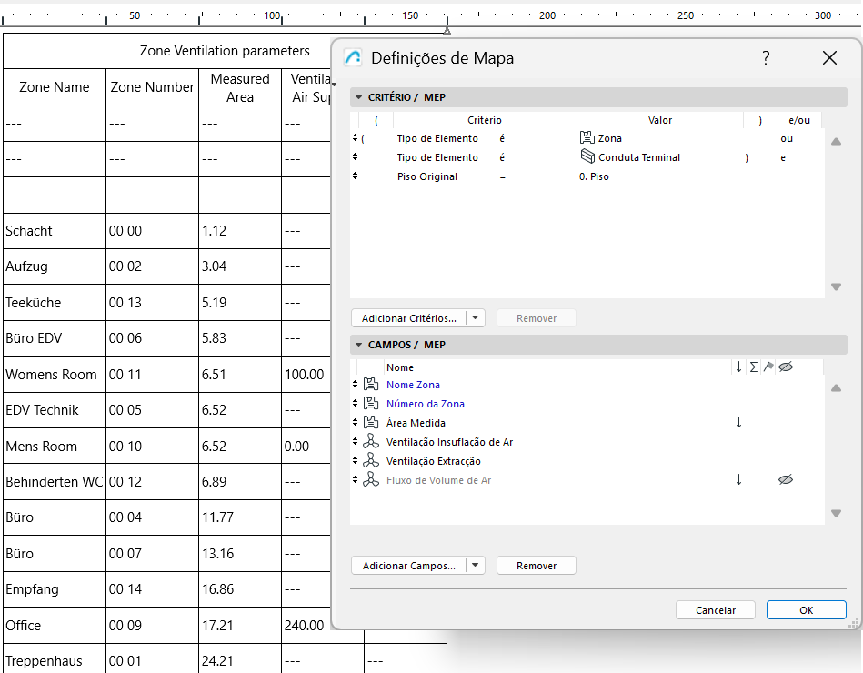Image resolution: width=863 pixels, height=673 pixels.
Task: Click the sort ↓ toggle in the fields header
Action: pos(738,367)
